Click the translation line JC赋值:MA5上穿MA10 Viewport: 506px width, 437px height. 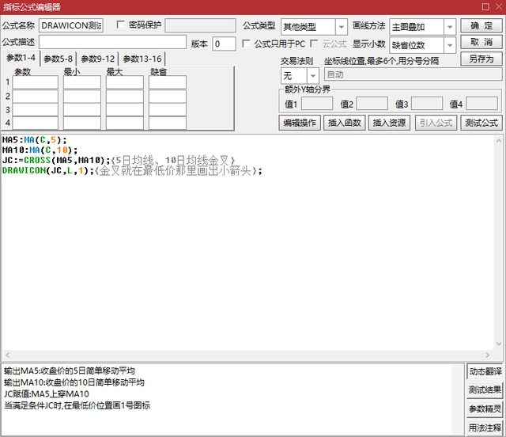[x=47, y=394]
